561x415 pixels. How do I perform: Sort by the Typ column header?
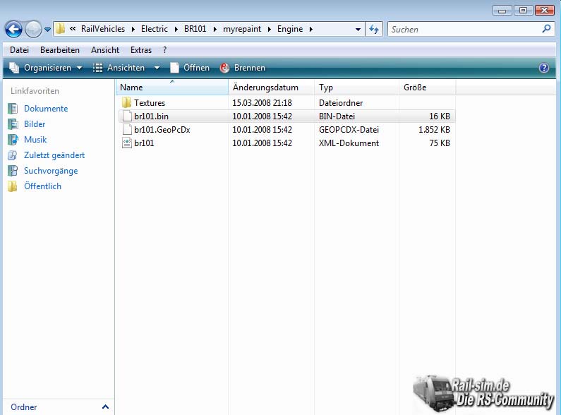point(356,88)
